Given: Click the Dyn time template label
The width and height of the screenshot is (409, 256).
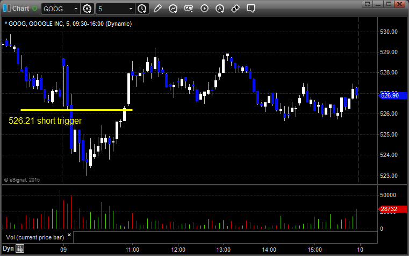Looking at the screenshot, I should (x=8, y=249).
